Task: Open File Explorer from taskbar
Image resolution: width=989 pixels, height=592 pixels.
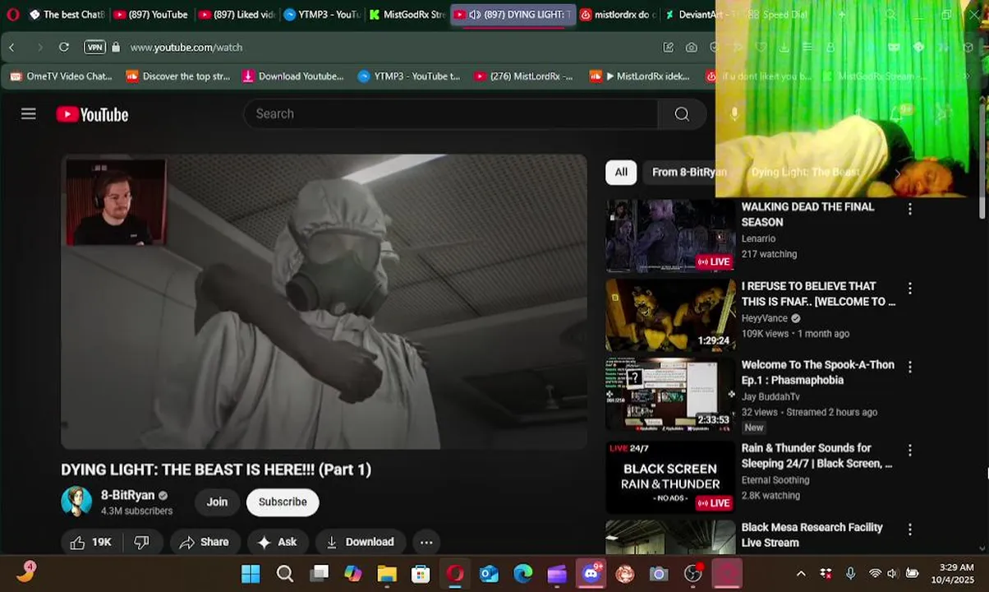Action: [x=387, y=573]
